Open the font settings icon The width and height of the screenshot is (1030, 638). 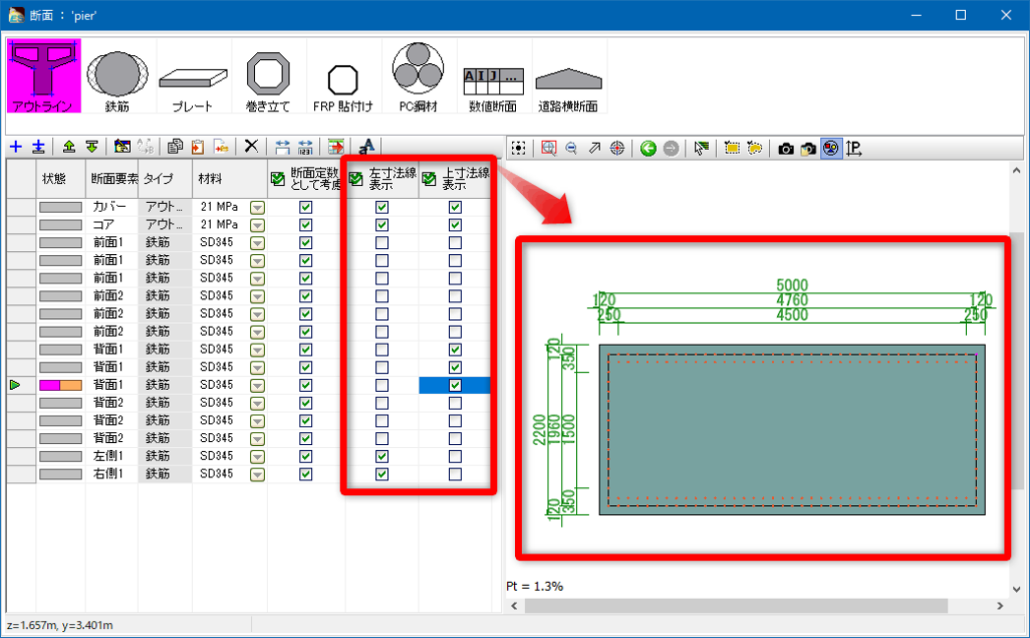pos(366,147)
